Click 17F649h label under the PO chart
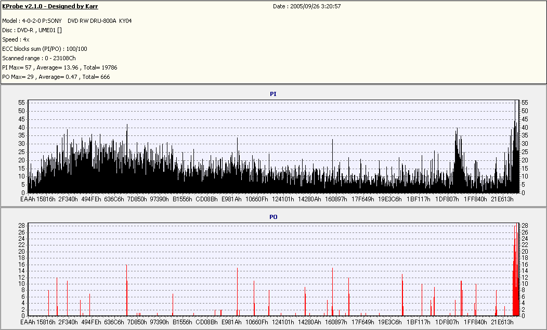 tap(362, 322)
